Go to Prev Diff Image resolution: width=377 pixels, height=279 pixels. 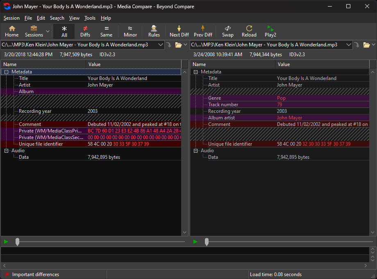pos(203,31)
